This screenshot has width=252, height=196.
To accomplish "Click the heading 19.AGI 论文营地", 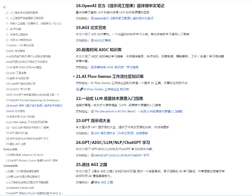I will pos(91,28).
